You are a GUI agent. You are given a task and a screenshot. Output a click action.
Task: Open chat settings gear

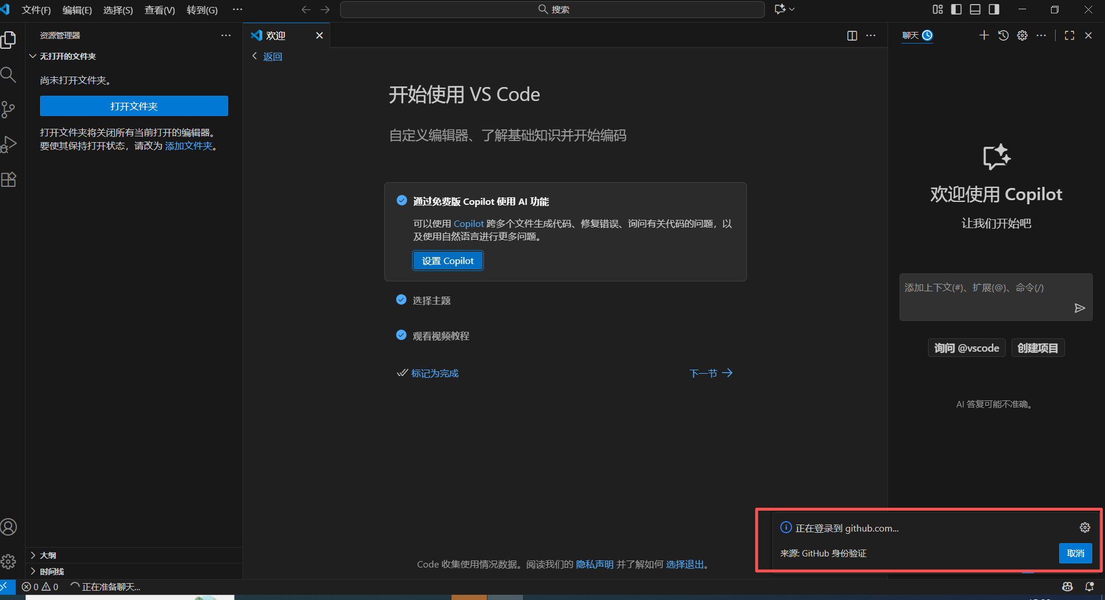pos(1022,35)
